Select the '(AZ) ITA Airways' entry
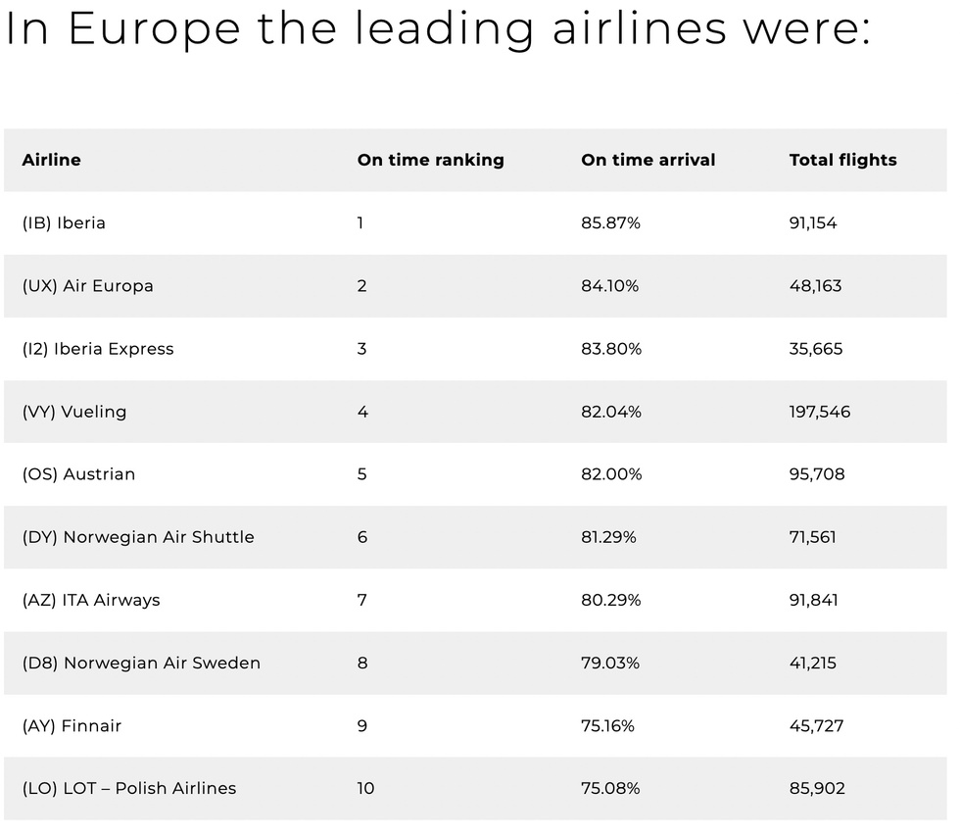 tap(90, 600)
